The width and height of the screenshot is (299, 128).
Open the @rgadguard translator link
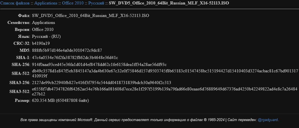pos(268,120)
